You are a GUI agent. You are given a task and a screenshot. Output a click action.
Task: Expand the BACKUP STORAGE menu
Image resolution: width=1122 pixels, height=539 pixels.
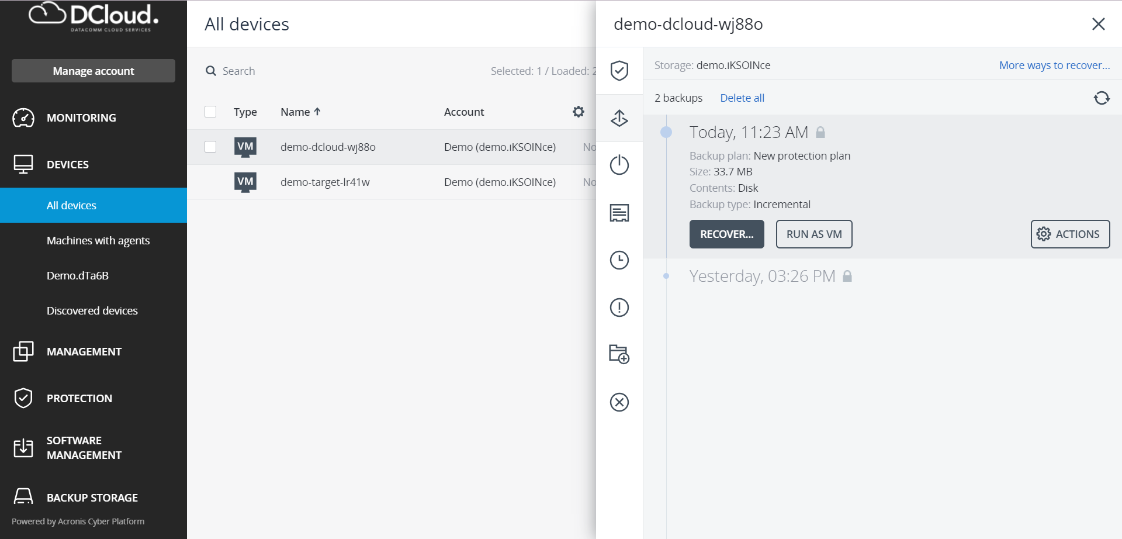pyautogui.click(x=92, y=497)
